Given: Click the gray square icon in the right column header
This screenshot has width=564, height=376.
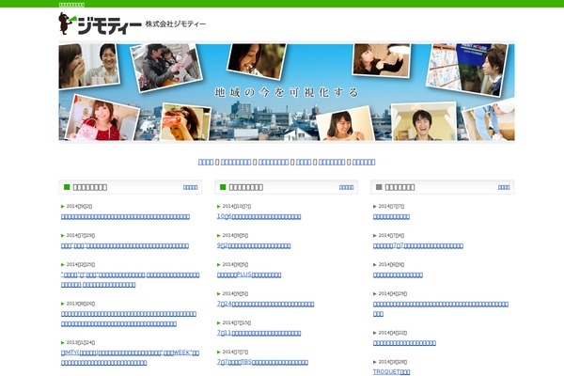Looking at the screenshot, I should (x=379, y=187).
